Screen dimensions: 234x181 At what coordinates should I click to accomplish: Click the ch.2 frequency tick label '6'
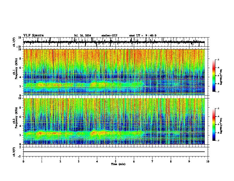[x=20, y=117]
